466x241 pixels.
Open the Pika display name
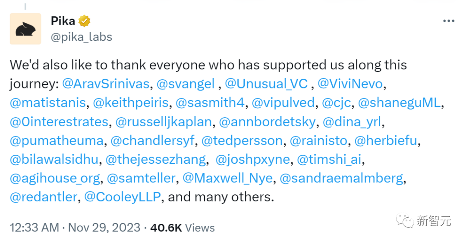[x=63, y=21]
